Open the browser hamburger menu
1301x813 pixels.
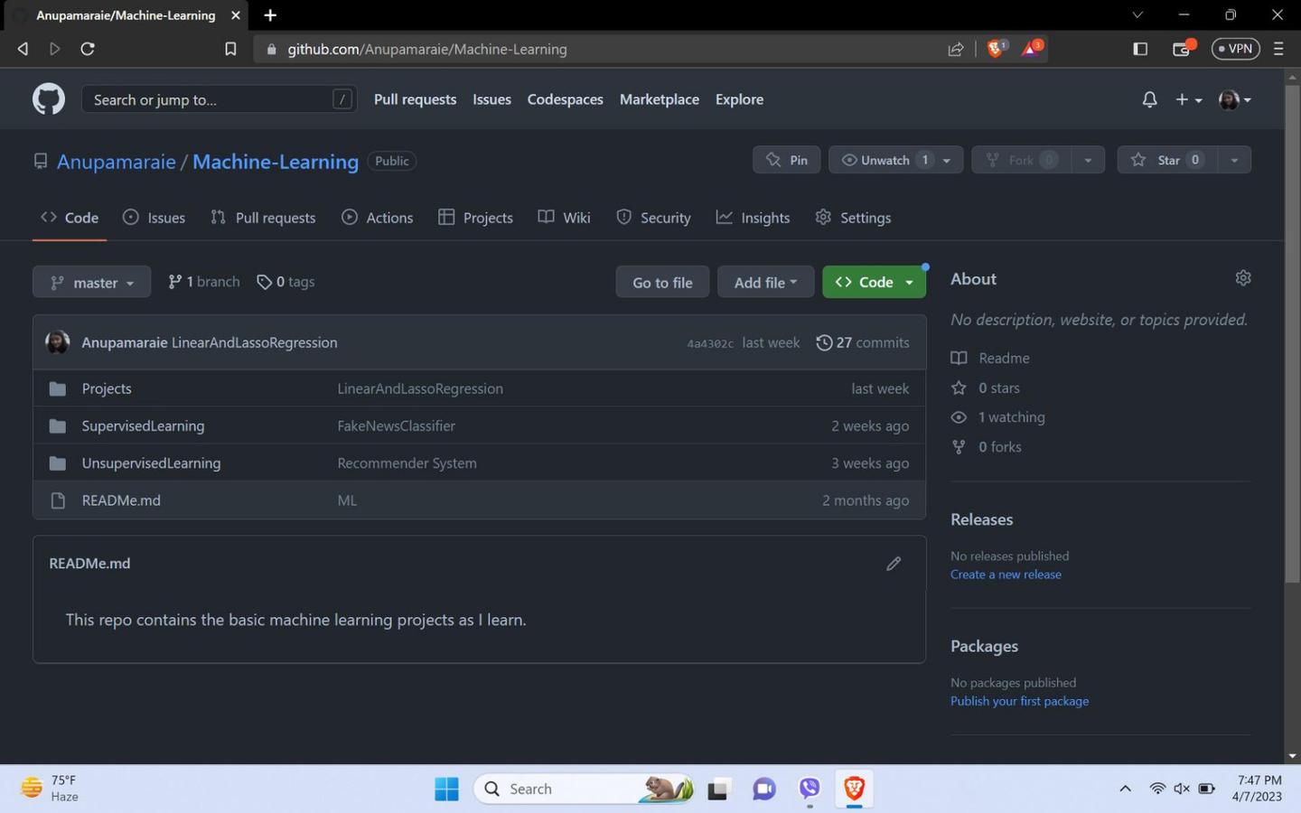[1278, 49]
